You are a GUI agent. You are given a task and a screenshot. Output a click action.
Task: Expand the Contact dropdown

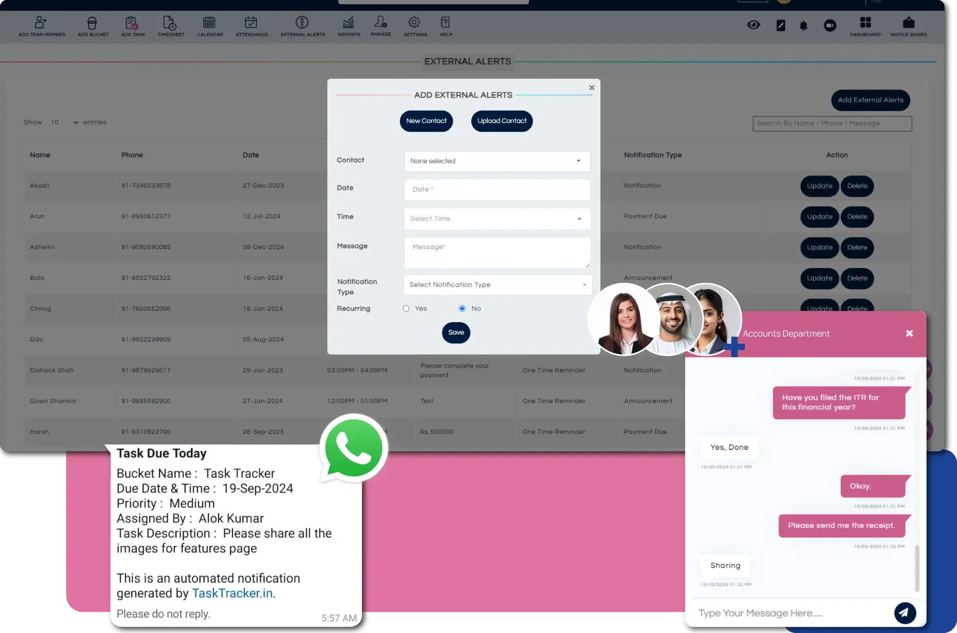pyautogui.click(x=497, y=161)
